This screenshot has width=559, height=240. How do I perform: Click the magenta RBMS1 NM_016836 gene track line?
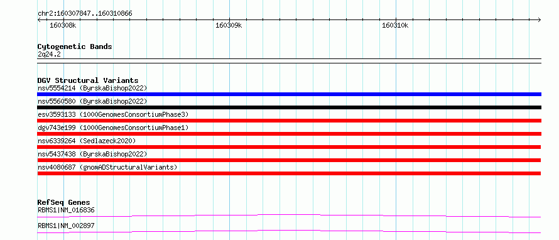tap(289, 215)
